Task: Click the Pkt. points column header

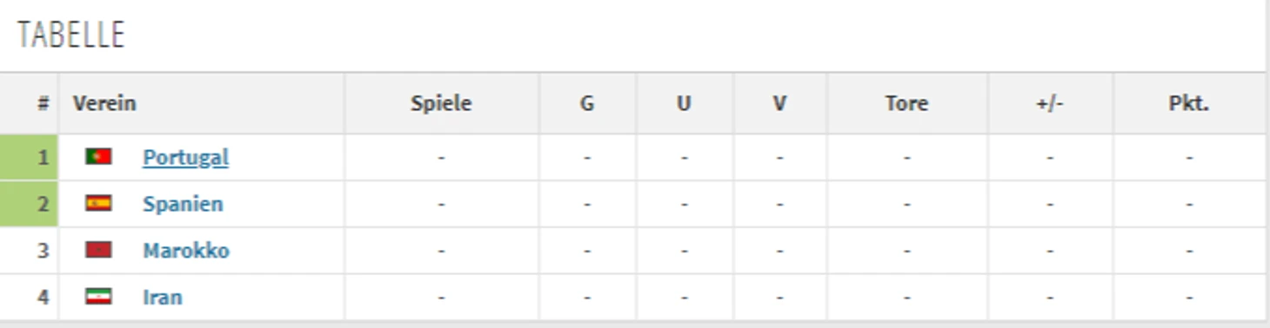Action: [1189, 103]
